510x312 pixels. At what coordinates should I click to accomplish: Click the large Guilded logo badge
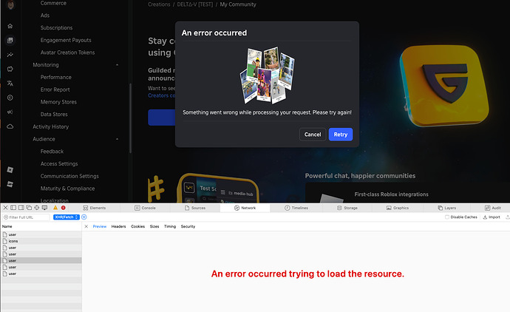click(445, 86)
